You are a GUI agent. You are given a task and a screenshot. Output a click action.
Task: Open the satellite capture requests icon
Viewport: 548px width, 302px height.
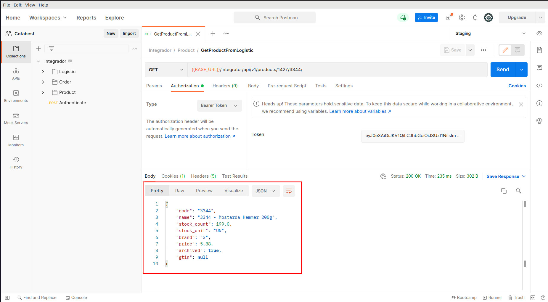pos(449,17)
